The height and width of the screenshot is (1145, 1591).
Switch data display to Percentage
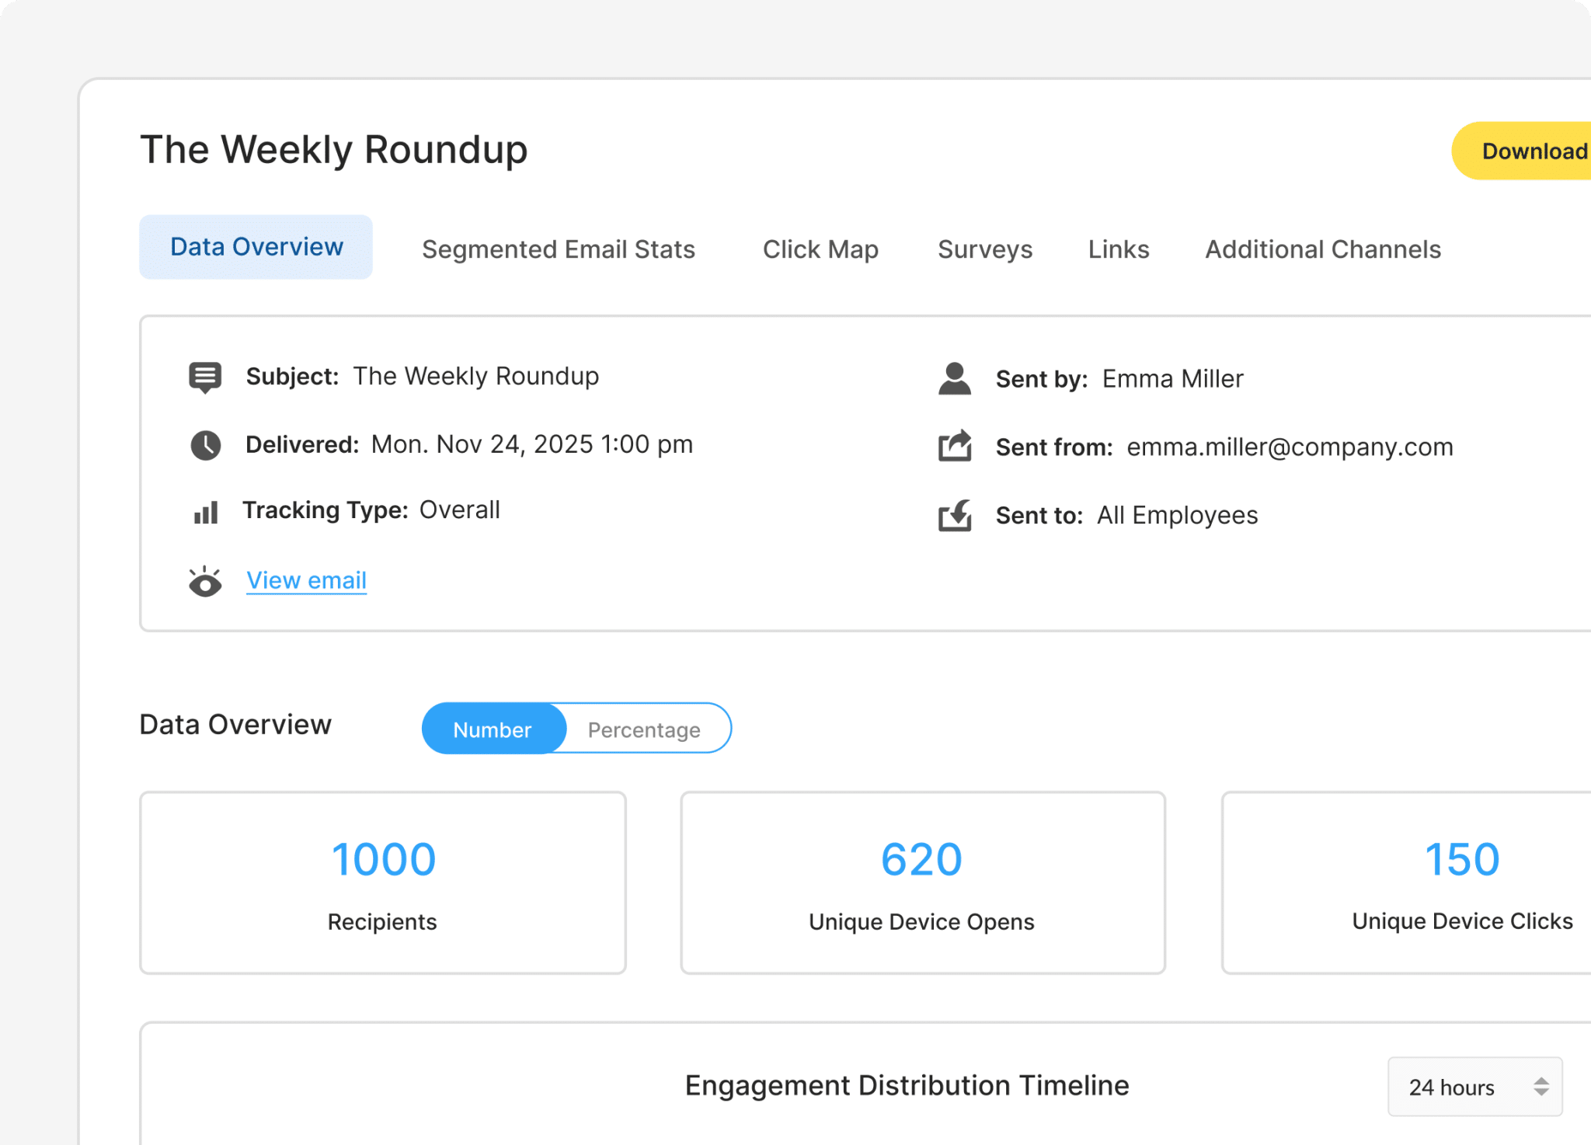click(x=644, y=729)
